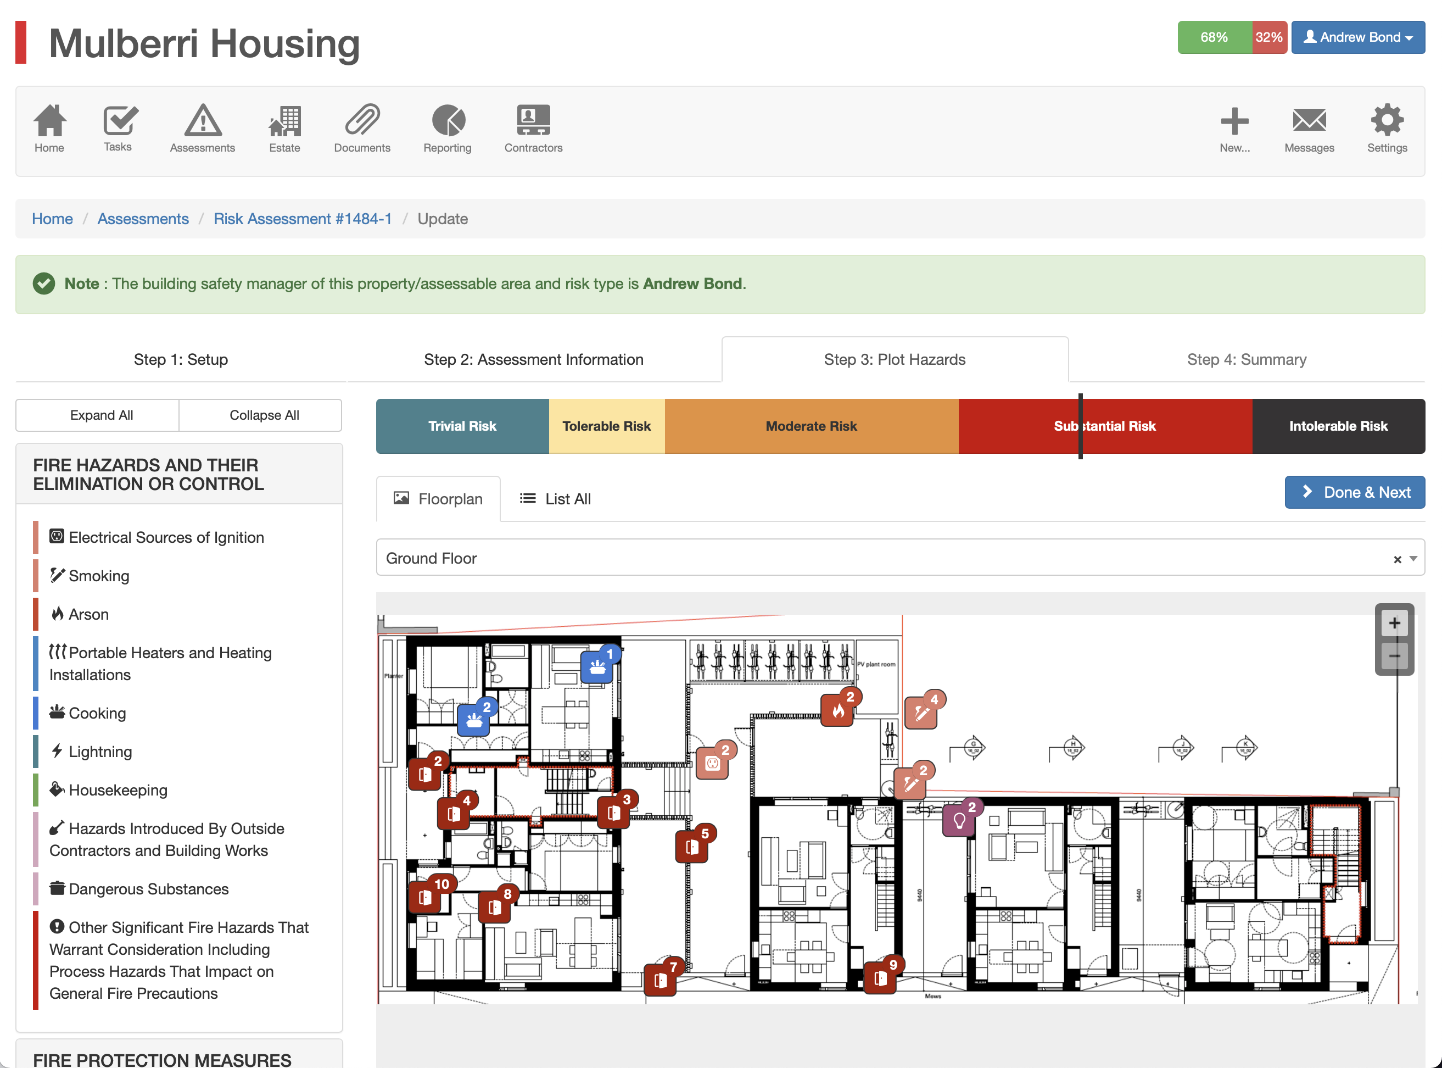
Task: Switch to Step 4: Summary tab
Action: [1247, 359]
